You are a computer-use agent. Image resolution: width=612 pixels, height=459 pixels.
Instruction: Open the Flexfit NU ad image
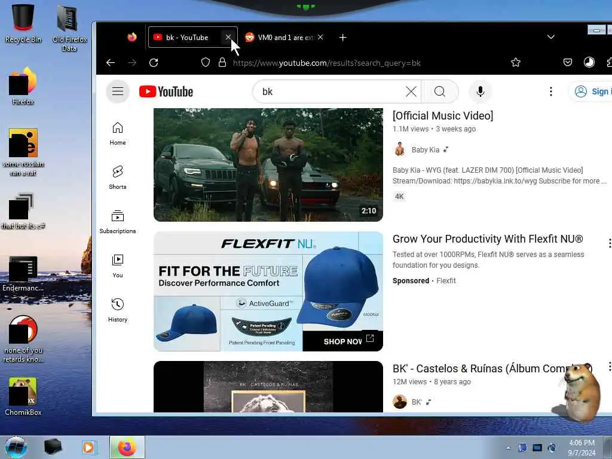pos(268,291)
